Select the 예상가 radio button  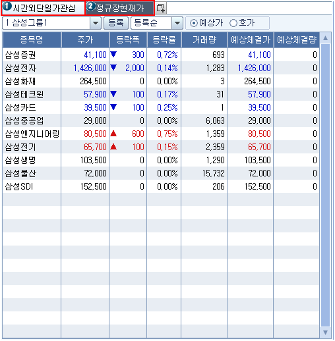(193, 23)
